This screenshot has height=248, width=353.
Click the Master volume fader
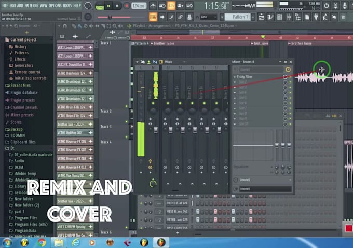(x=156, y=130)
